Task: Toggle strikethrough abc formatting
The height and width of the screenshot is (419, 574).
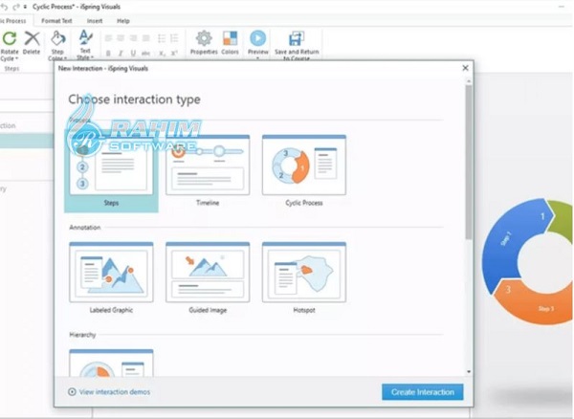Action: pyautogui.click(x=145, y=54)
